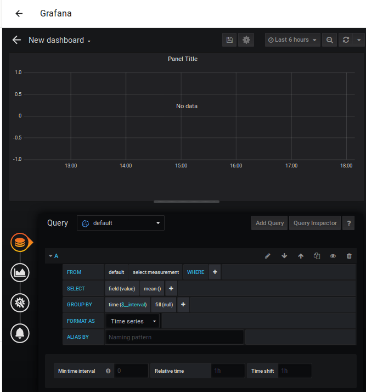The width and height of the screenshot is (366, 392).
Task: Click the save dashboard icon
Action: [x=229, y=40]
